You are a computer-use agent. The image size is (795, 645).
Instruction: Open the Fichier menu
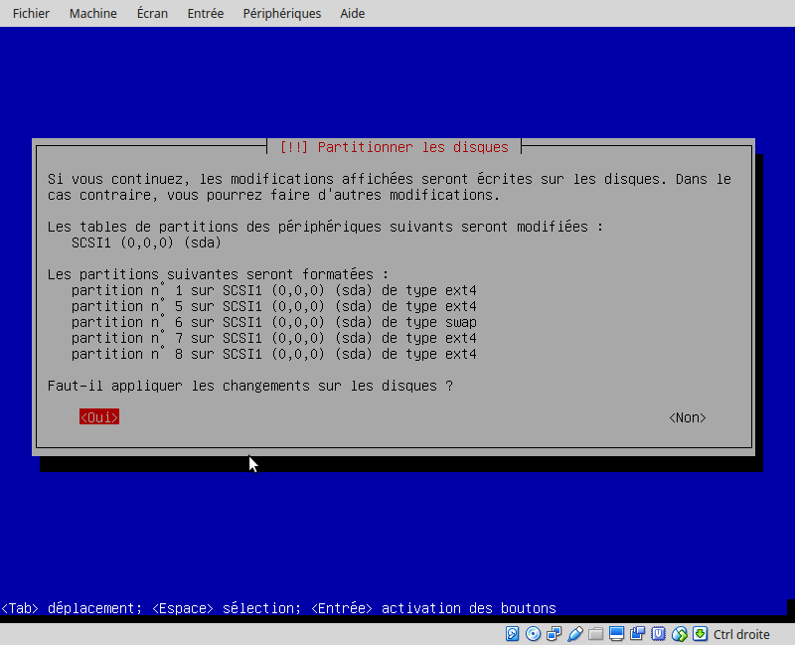[x=31, y=13]
